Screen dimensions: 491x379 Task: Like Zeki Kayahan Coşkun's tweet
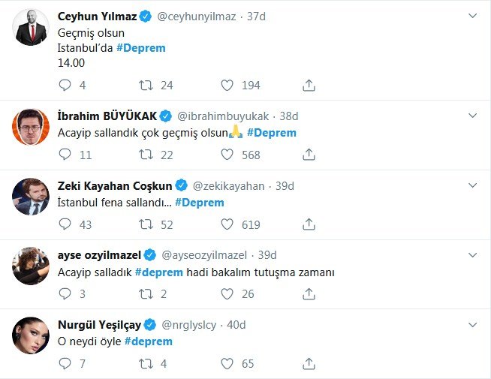click(227, 224)
